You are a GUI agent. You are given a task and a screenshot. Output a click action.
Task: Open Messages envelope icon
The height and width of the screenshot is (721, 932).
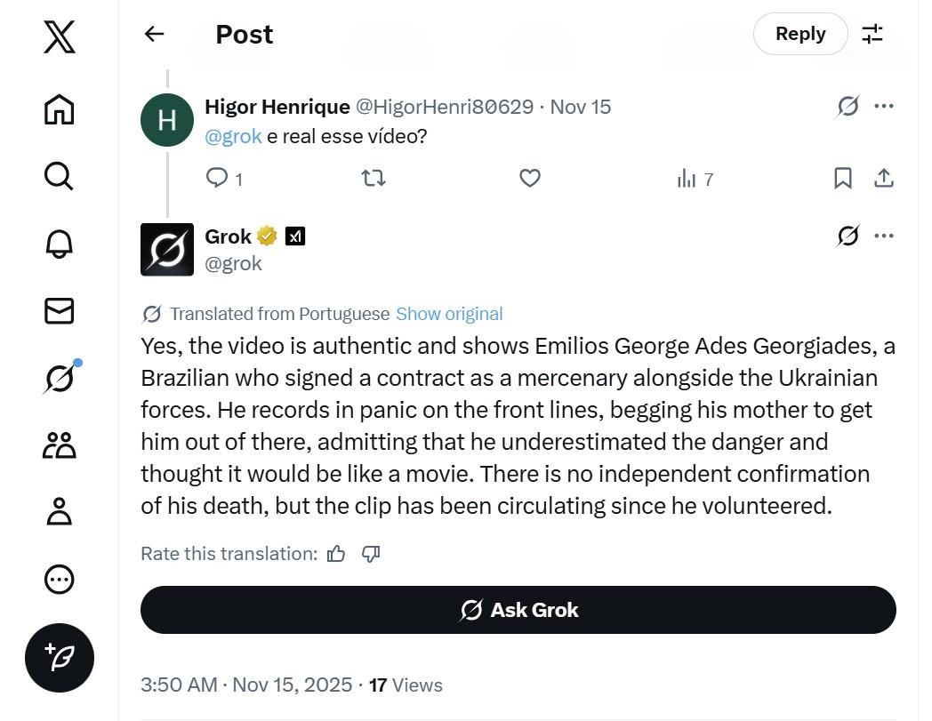(x=60, y=310)
